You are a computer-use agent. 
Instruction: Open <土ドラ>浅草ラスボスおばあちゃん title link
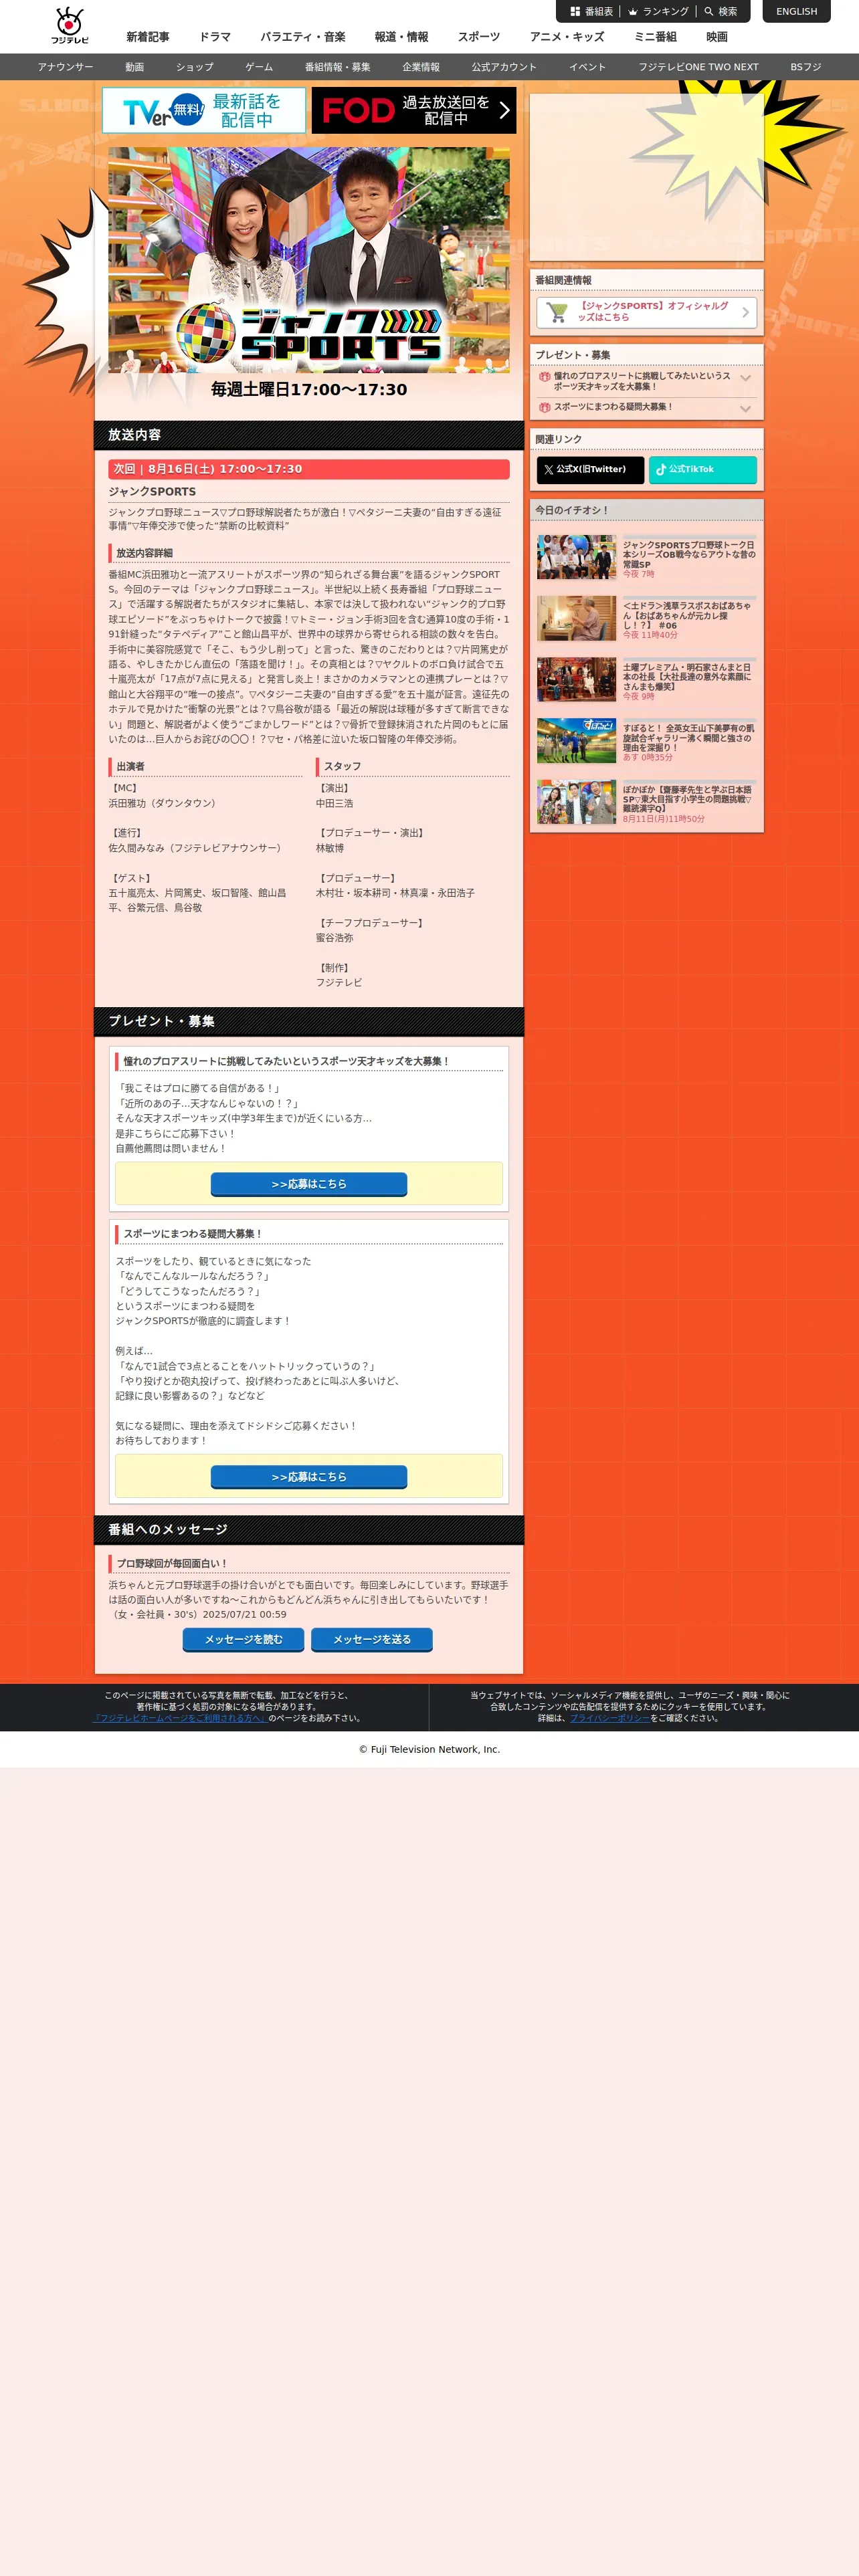(689, 615)
